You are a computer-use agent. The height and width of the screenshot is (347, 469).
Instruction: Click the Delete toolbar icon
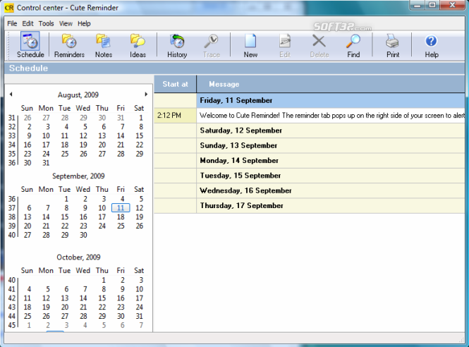point(319,45)
